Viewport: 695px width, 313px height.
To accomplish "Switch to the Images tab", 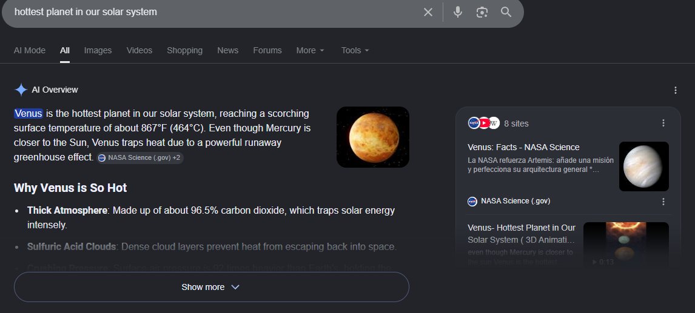I will pyautogui.click(x=98, y=50).
